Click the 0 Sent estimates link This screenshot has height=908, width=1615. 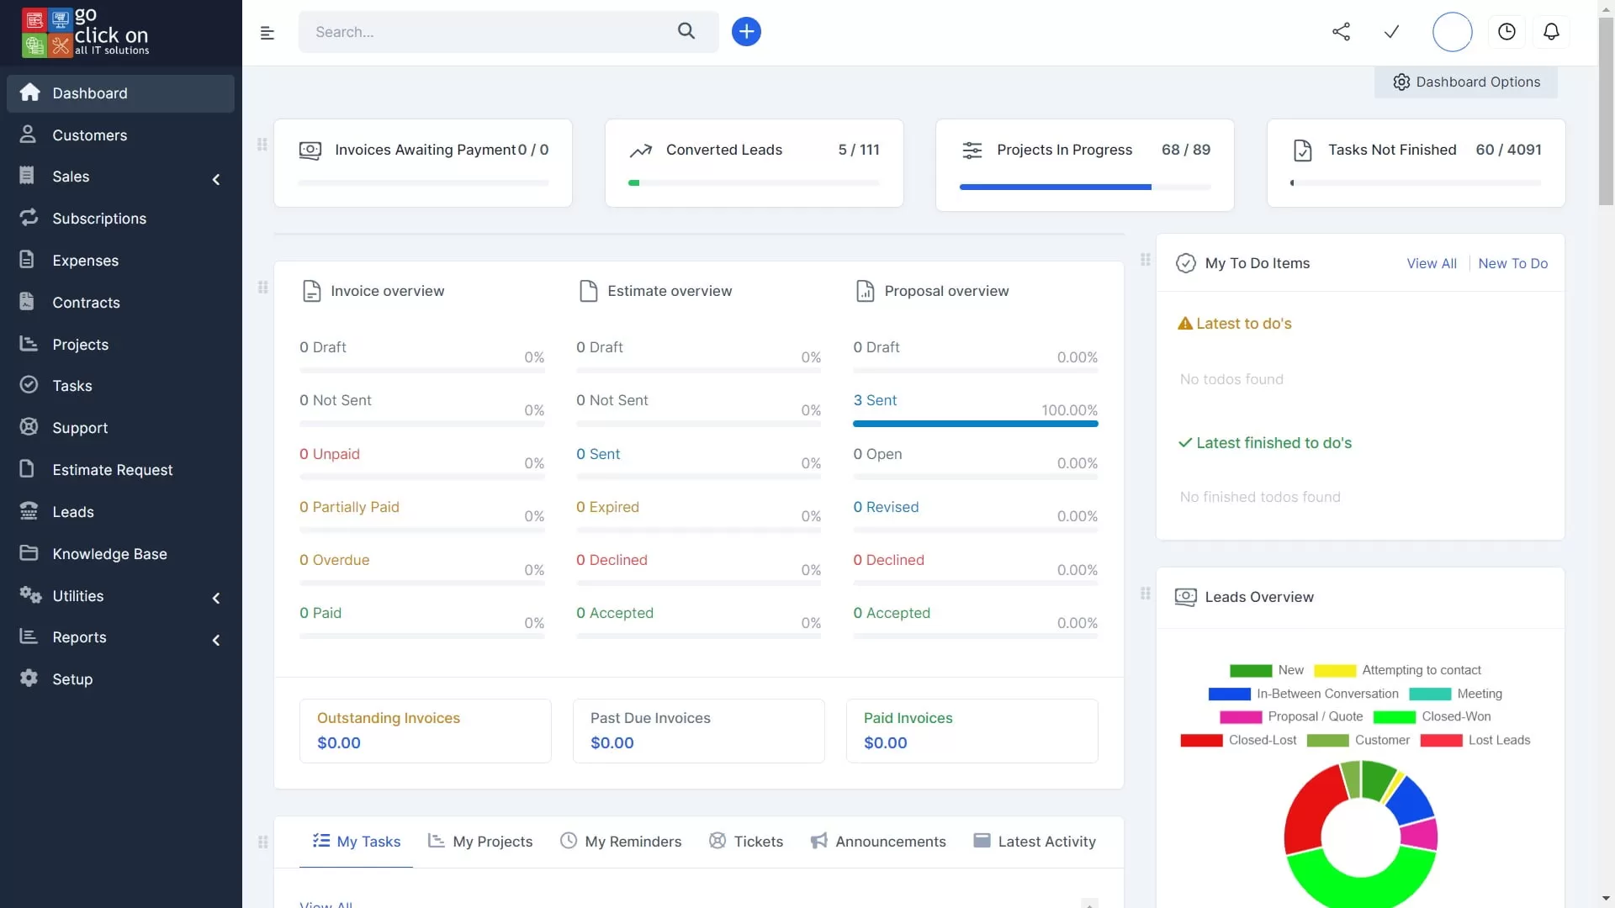click(598, 454)
